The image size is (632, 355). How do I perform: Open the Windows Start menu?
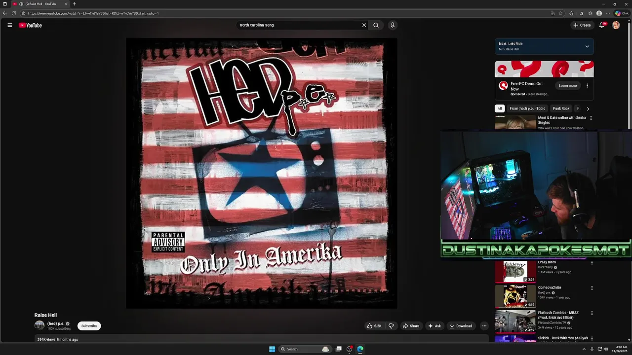pos(272,349)
